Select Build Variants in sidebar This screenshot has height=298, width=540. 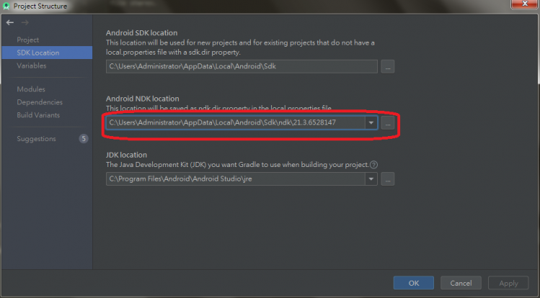38,115
